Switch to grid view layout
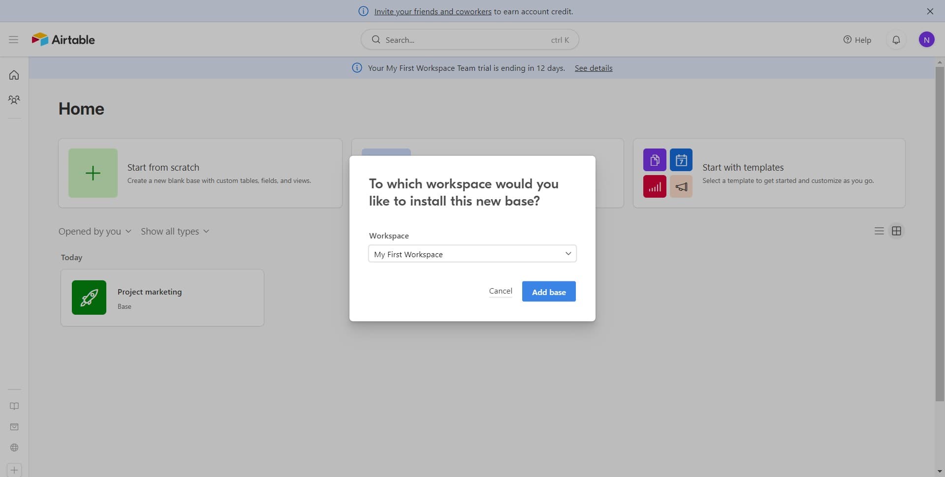945x477 pixels. 896,231
